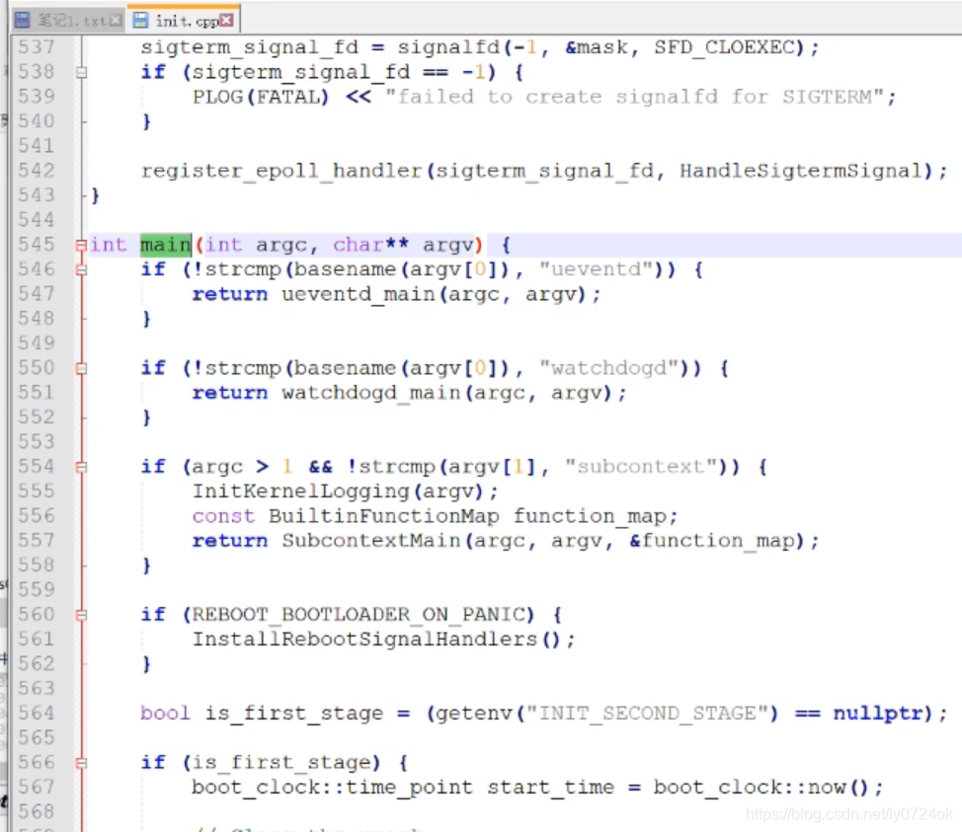This screenshot has height=832, width=962.
Task: Click on SubcontextMain in line 557
Action: [x=371, y=541]
